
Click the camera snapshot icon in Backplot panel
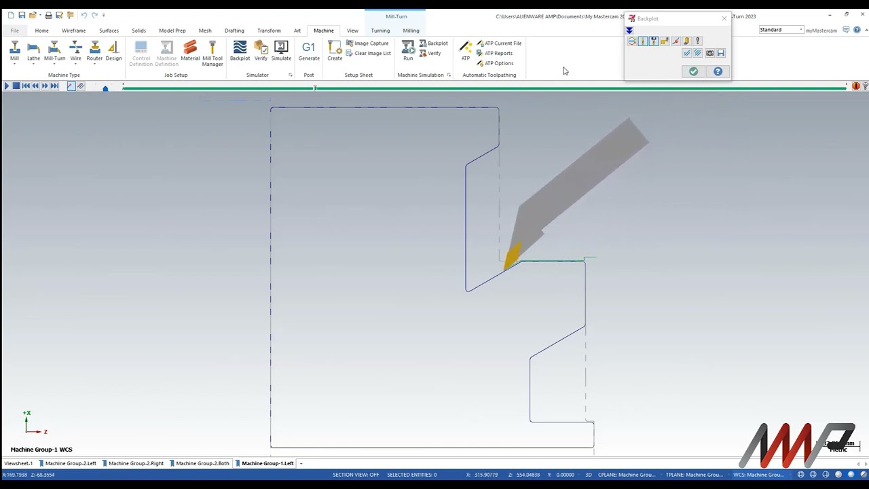(709, 53)
